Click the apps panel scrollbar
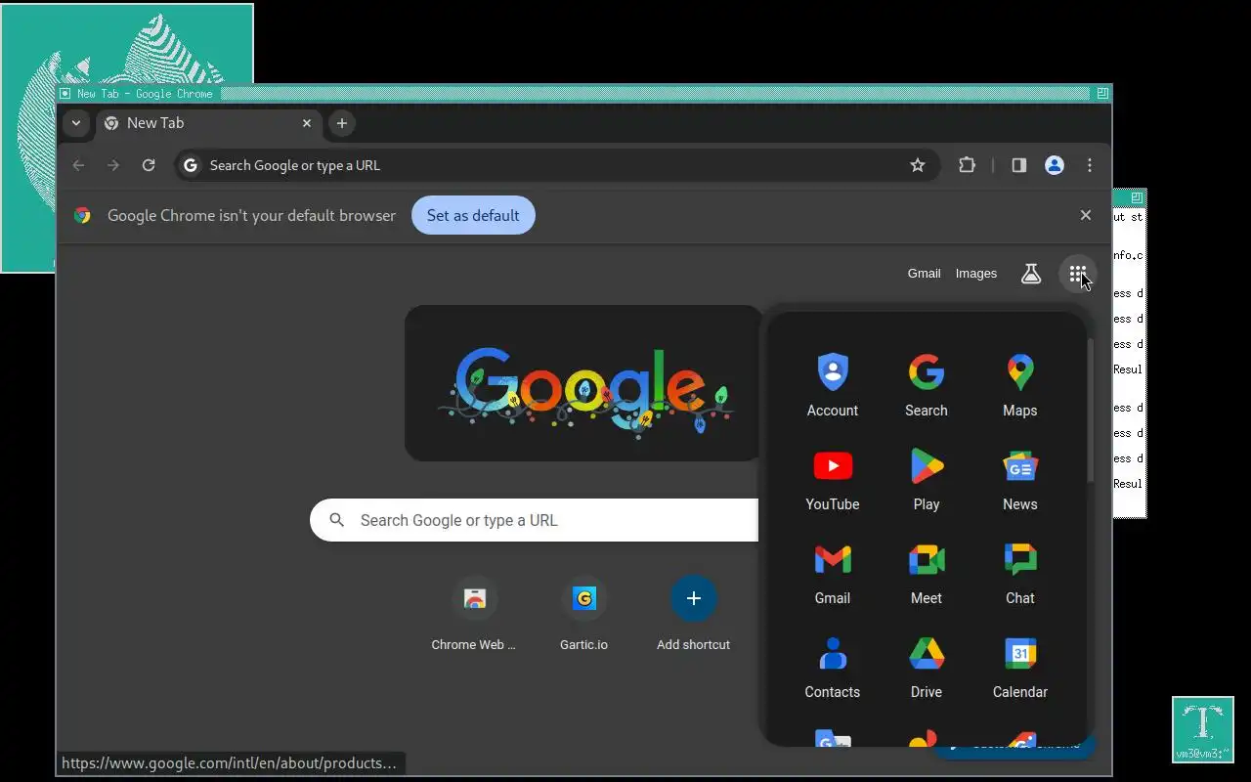The width and height of the screenshot is (1251, 782). [1091, 411]
